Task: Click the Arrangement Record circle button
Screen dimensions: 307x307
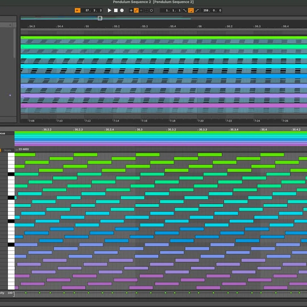Action: pos(122,11)
